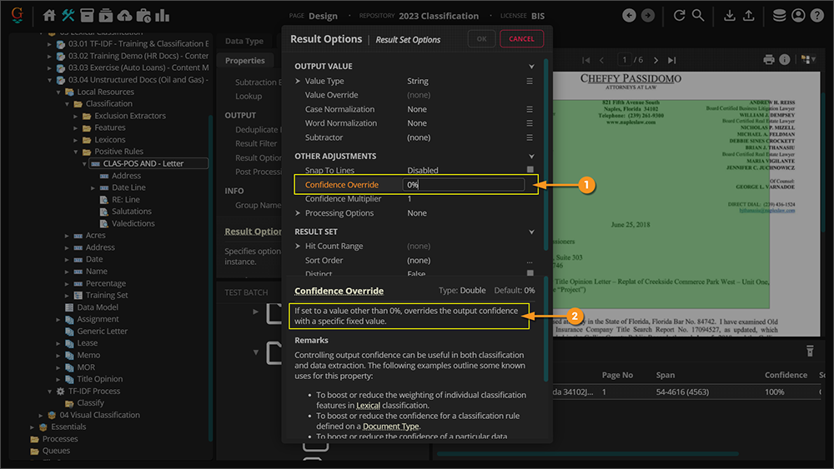Open the Home page icon

click(x=49, y=16)
